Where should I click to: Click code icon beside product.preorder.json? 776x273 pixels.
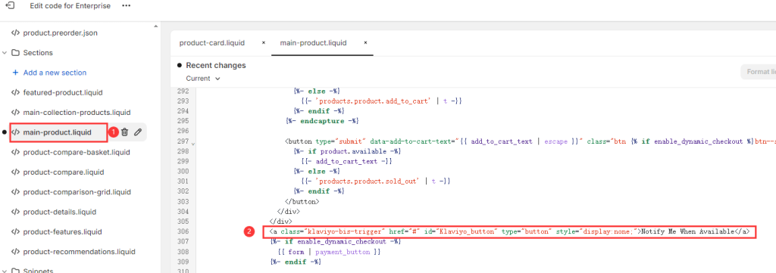15,33
